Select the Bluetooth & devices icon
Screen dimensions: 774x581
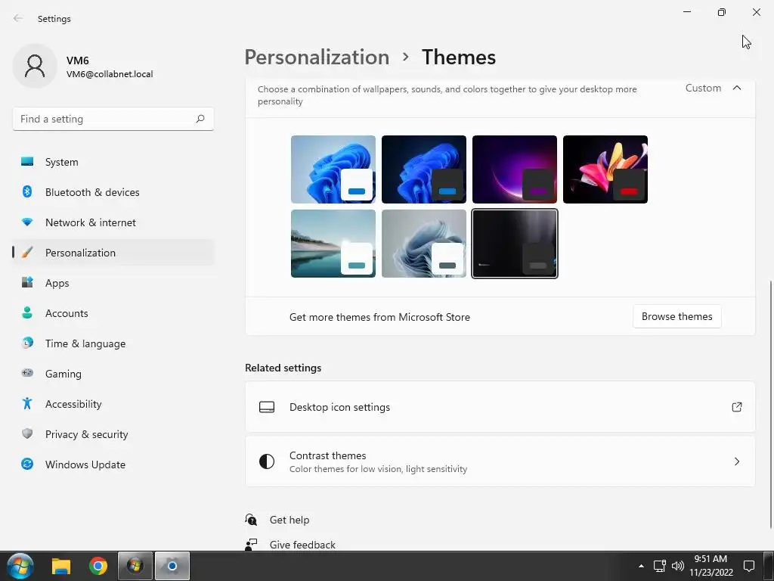(27, 191)
